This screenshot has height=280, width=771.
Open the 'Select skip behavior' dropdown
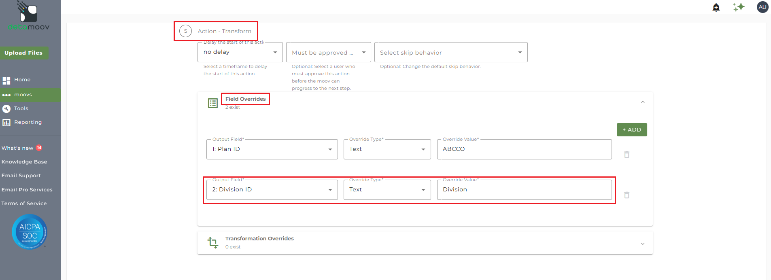[x=450, y=53]
